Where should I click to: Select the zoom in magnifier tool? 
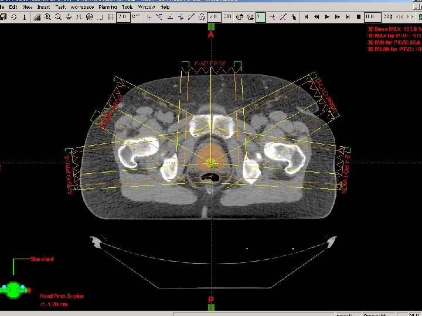(x=47, y=17)
